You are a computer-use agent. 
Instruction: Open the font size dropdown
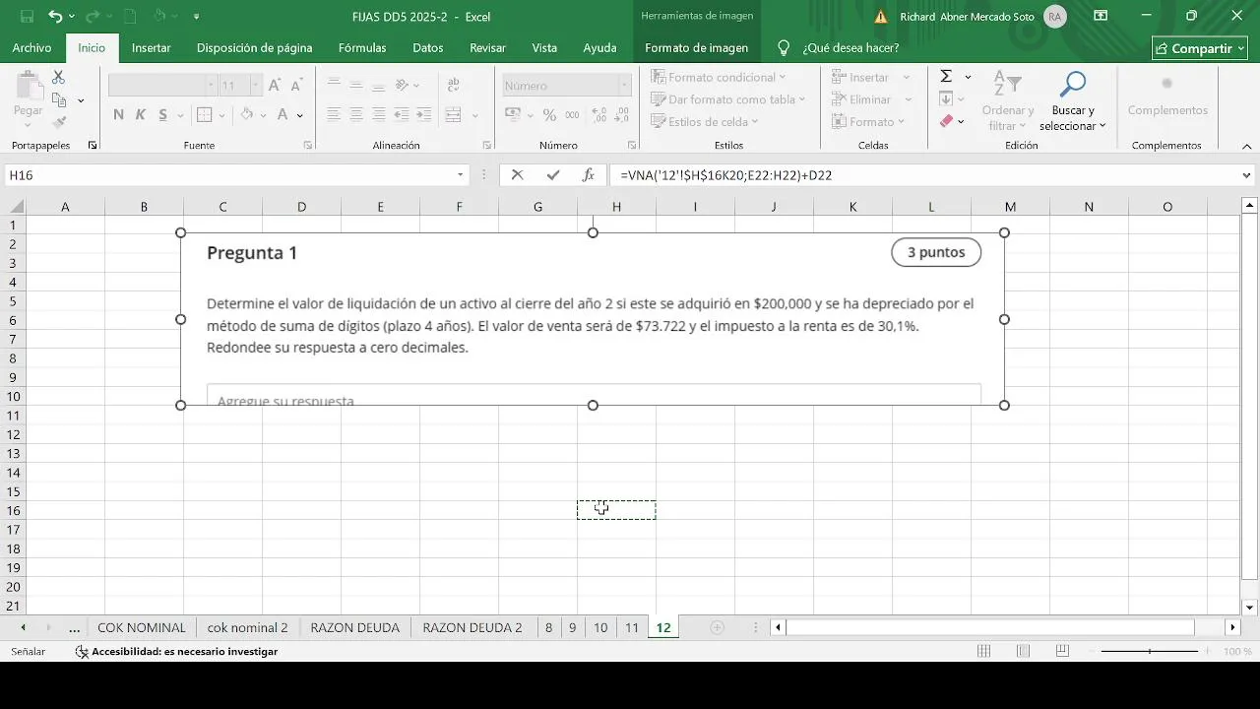[x=256, y=86]
